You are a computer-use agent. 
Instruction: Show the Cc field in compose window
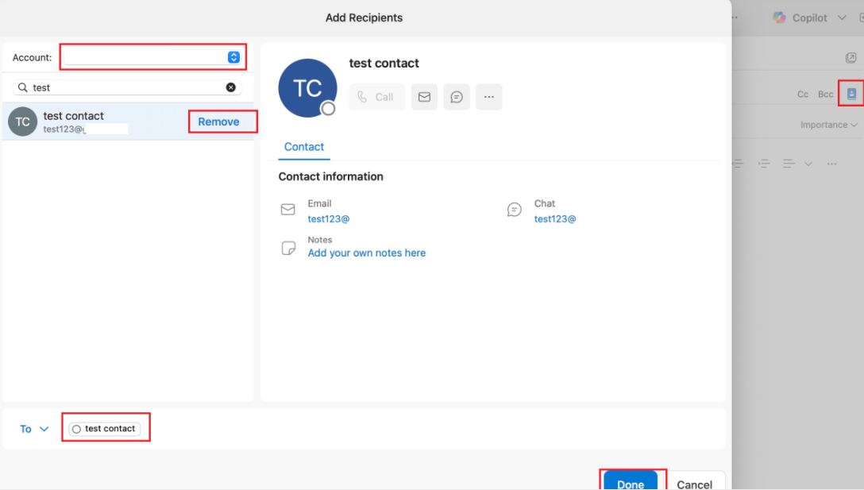pyautogui.click(x=803, y=95)
